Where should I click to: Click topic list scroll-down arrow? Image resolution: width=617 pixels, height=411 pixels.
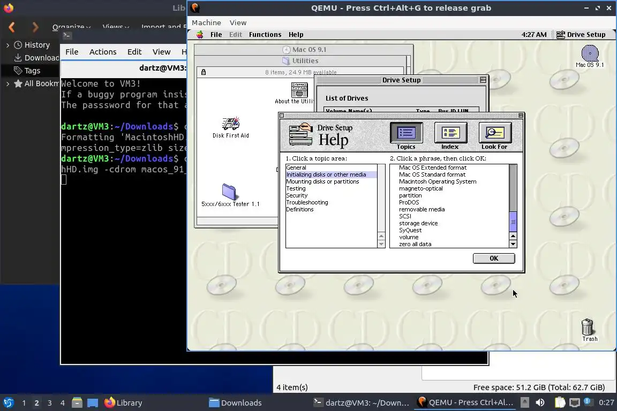pyautogui.click(x=381, y=244)
